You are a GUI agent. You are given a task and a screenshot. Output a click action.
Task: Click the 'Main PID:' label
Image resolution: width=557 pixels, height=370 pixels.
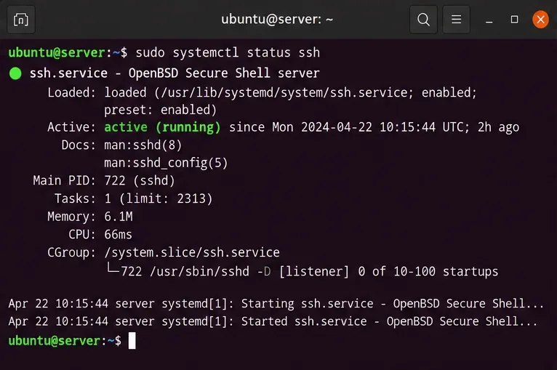pyautogui.click(x=65, y=181)
